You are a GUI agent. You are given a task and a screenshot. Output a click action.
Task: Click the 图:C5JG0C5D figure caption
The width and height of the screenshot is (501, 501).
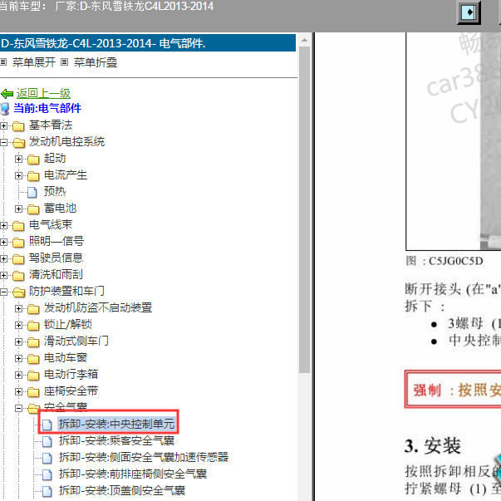tap(445, 261)
